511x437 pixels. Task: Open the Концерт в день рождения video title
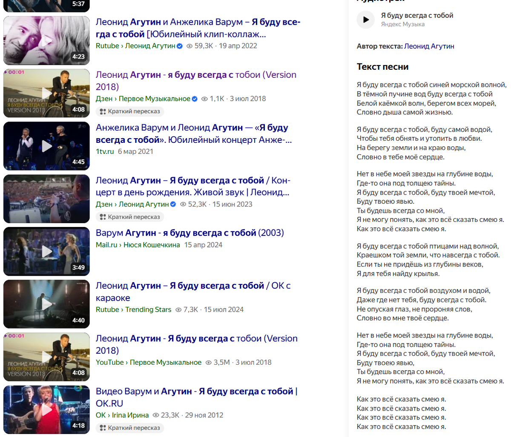(193, 186)
